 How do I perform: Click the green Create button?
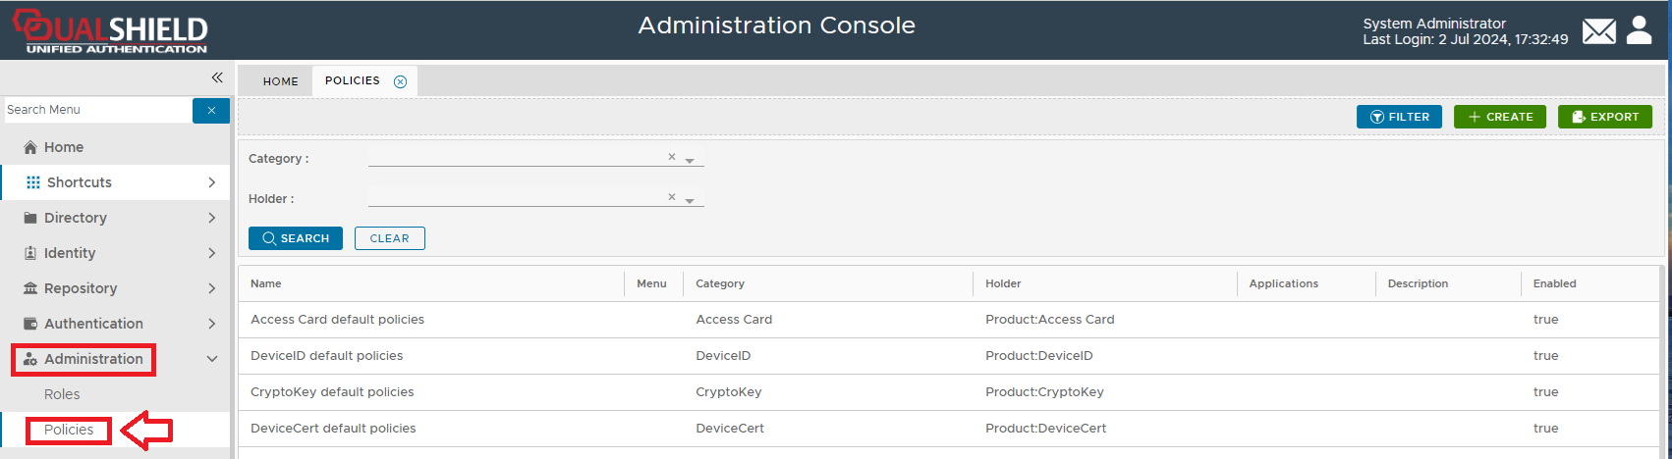[x=1499, y=117]
